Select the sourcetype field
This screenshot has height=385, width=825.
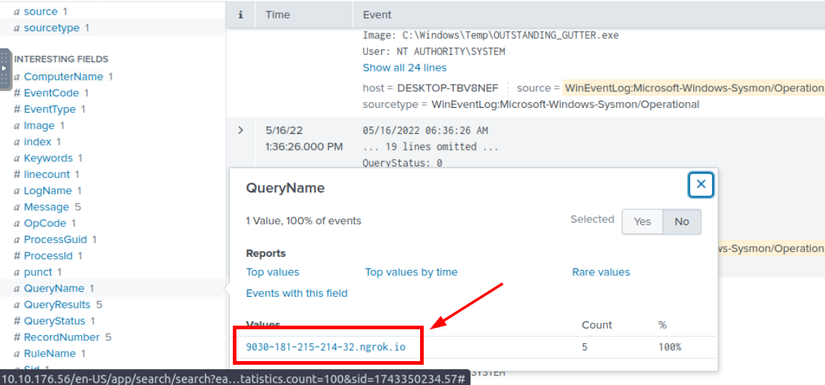[x=51, y=27]
